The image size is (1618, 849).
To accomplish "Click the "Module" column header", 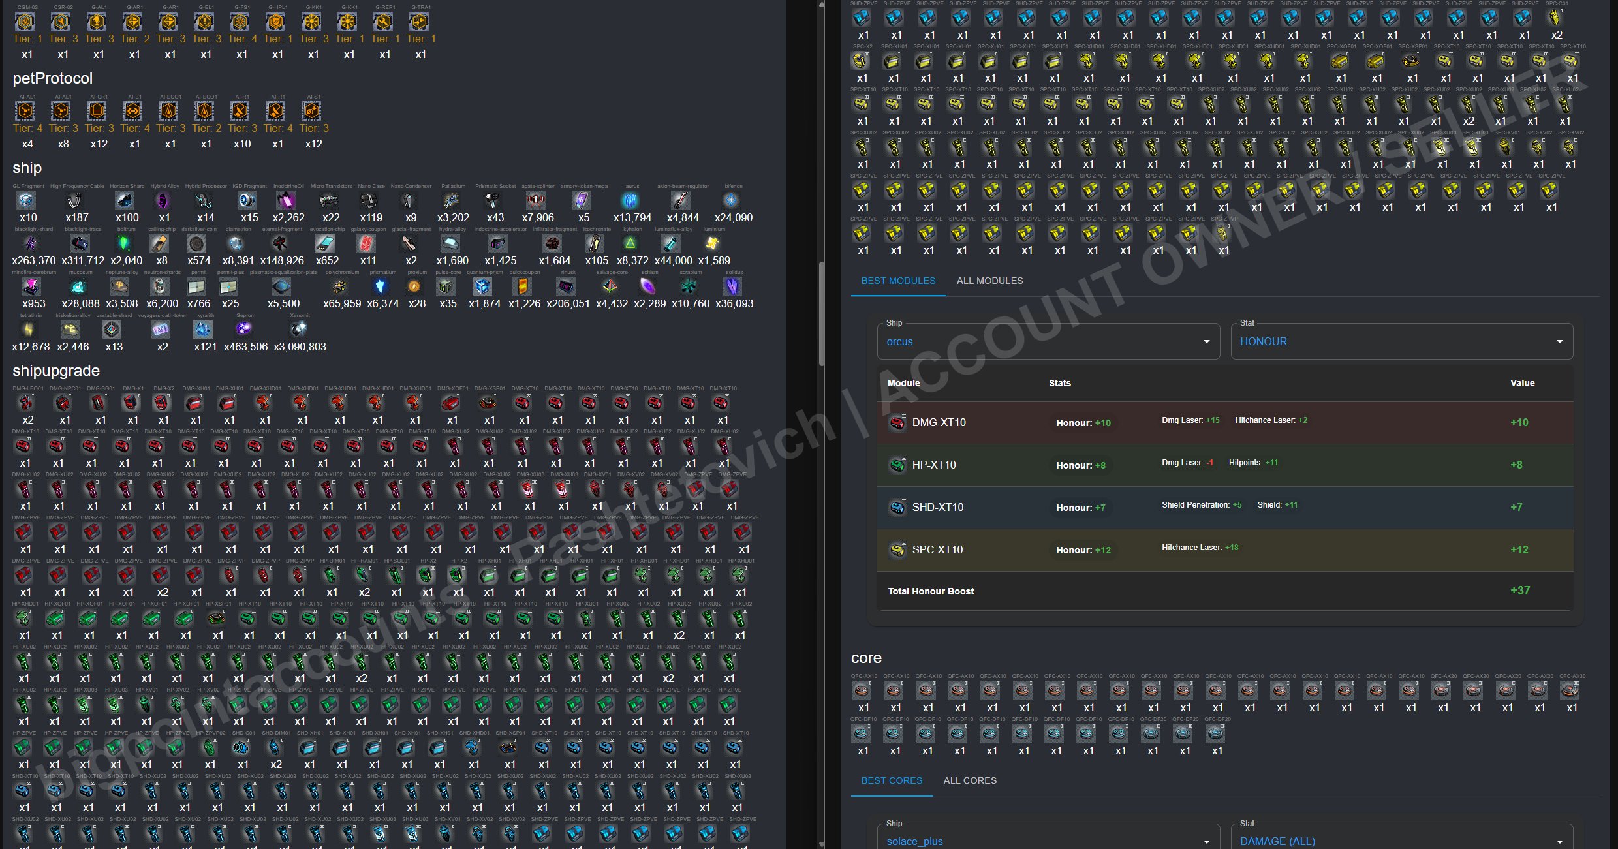I will [x=904, y=384].
